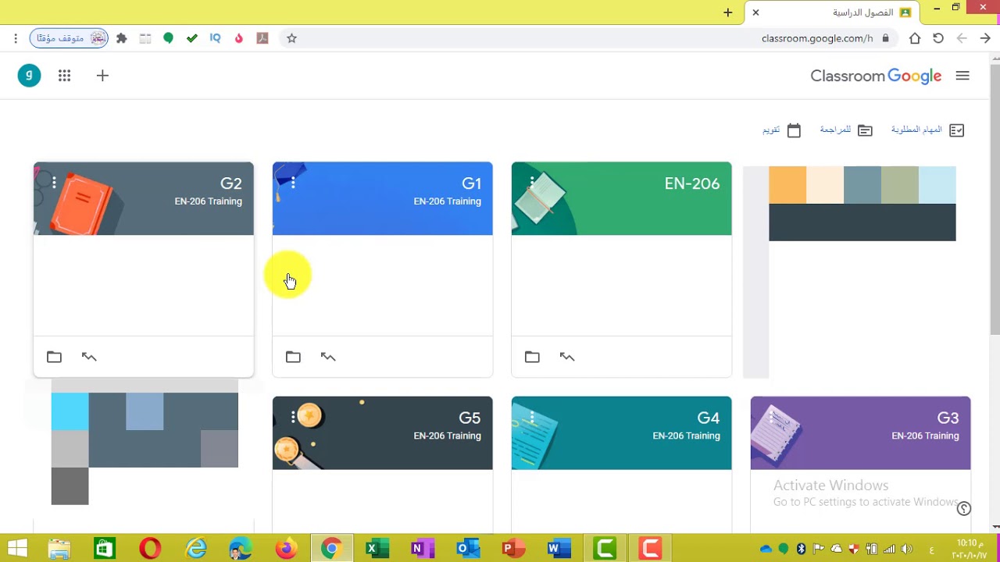
Task: Click the IQ extension icon
Action: [x=216, y=38]
